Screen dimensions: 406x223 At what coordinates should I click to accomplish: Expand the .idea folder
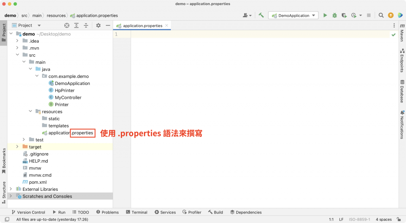click(x=17, y=40)
